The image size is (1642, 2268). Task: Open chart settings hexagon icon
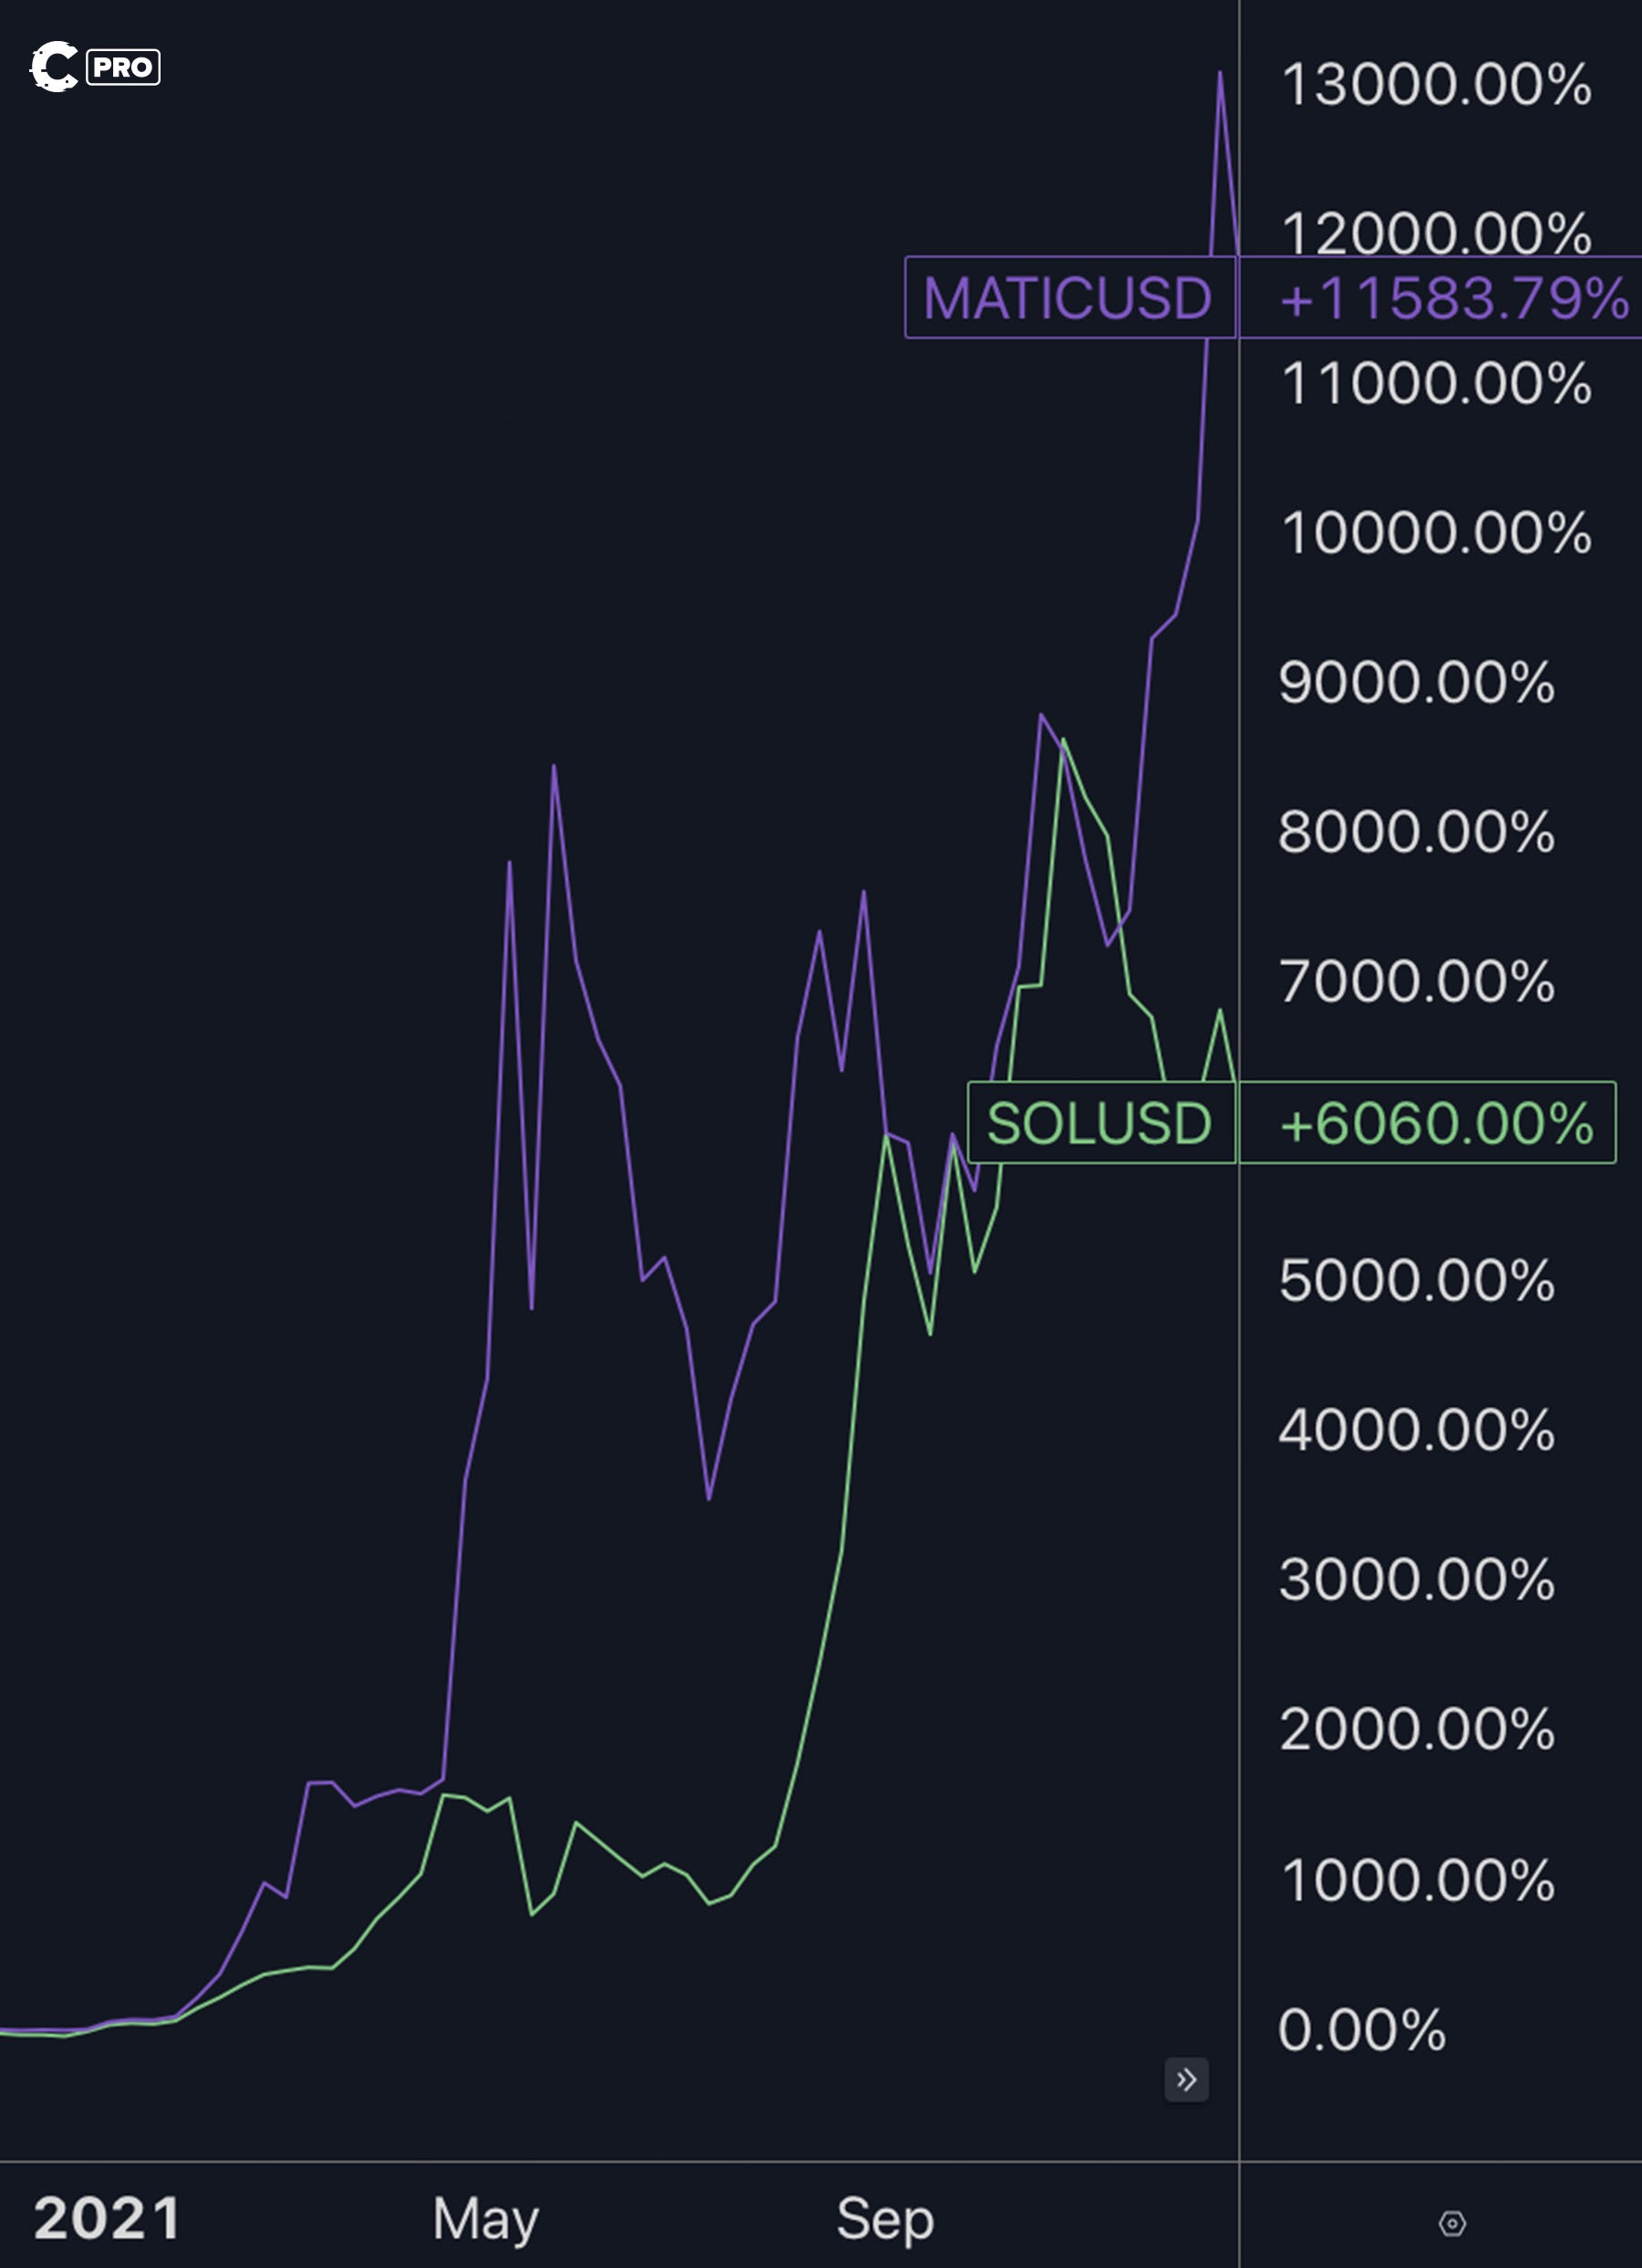pyautogui.click(x=1452, y=2223)
